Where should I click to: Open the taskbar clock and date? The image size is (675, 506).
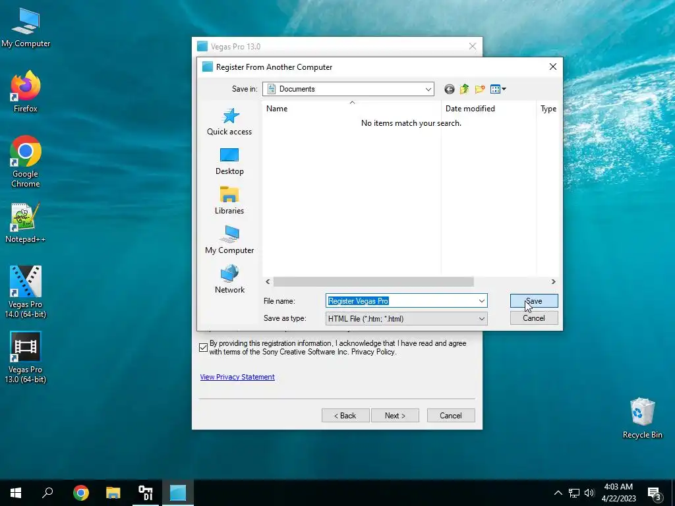pos(618,493)
